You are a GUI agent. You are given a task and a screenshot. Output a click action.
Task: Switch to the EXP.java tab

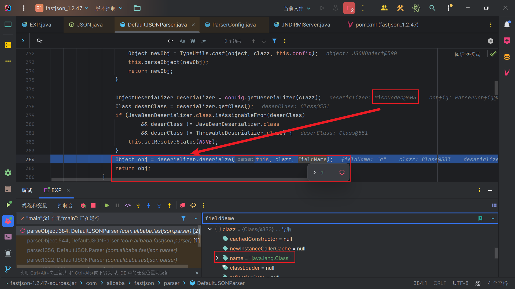coord(37,25)
